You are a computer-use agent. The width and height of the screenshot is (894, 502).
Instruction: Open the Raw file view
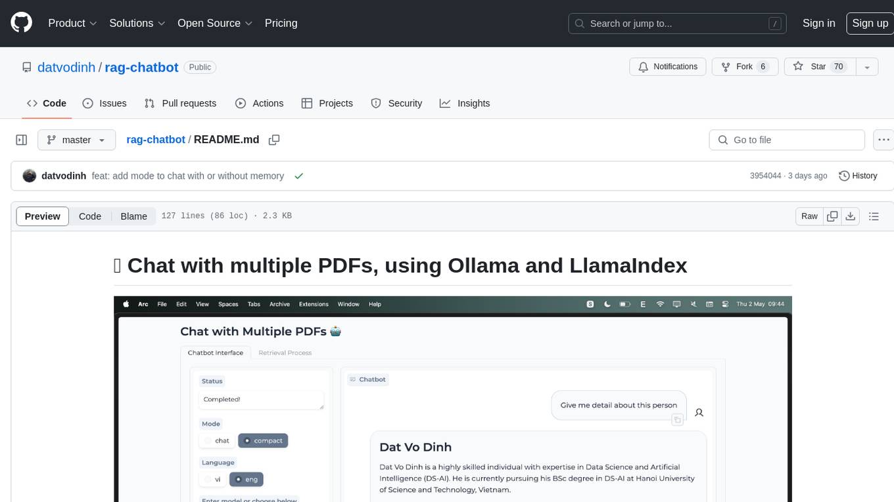[809, 216]
